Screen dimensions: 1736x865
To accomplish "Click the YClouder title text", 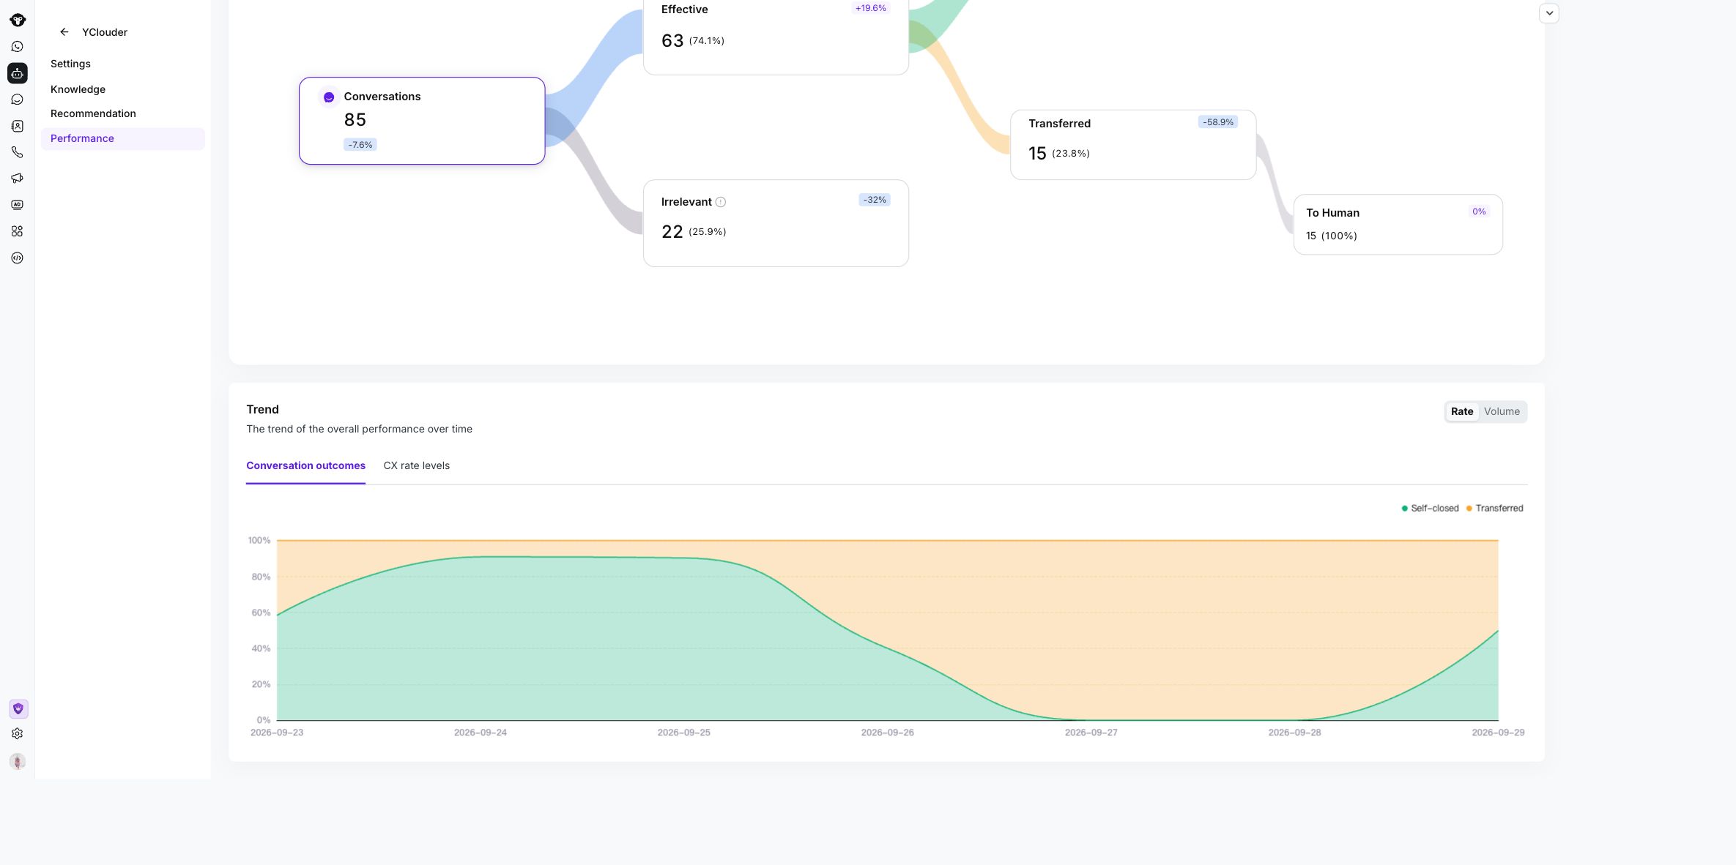I will pos(105,32).
